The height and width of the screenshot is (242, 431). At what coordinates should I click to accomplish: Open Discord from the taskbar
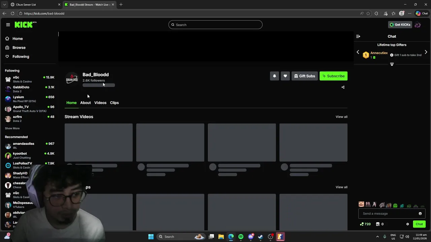[x=251, y=237]
